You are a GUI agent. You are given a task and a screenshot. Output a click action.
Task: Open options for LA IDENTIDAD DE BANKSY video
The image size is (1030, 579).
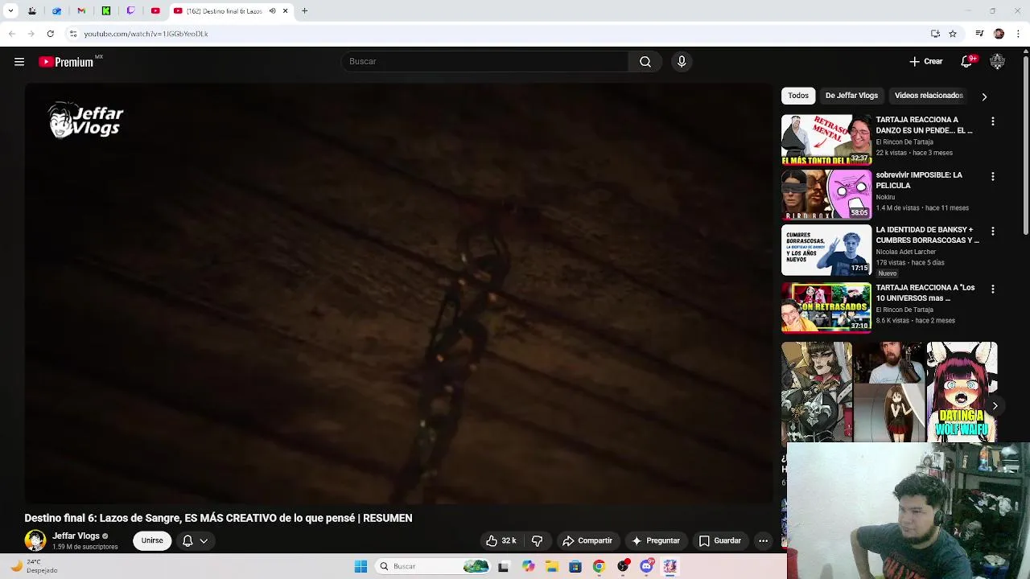click(993, 231)
